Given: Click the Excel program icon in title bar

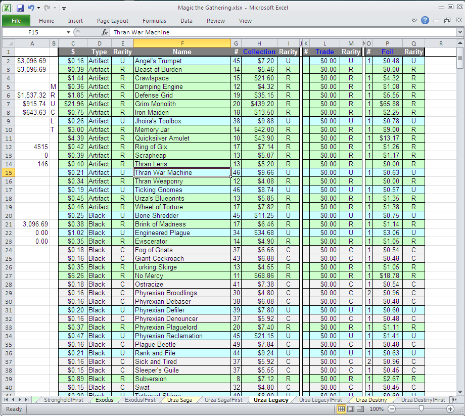Looking at the screenshot, I should tap(6, 8).
